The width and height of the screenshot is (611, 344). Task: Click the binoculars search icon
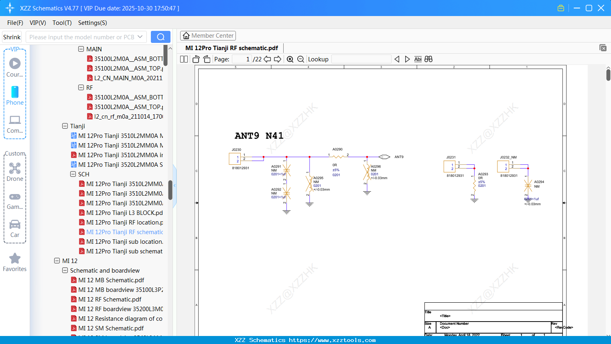[428, 59]
